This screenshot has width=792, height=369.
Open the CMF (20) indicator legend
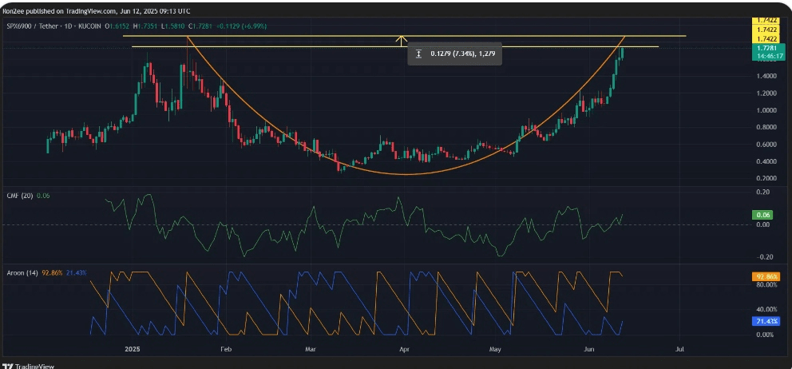(x=18, y=196)
